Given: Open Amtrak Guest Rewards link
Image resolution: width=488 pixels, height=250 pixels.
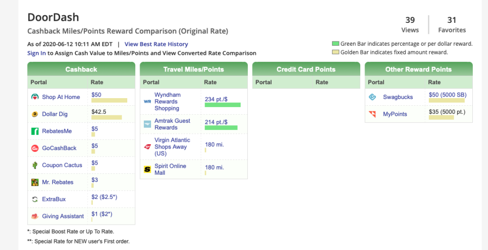Looking at the screenshot, I should click(x=173, y=124).
